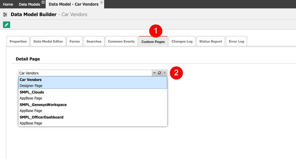The image size is (296, 159).
Task: Clear the Detail Page selection with X
Action: tap(165, 73)
